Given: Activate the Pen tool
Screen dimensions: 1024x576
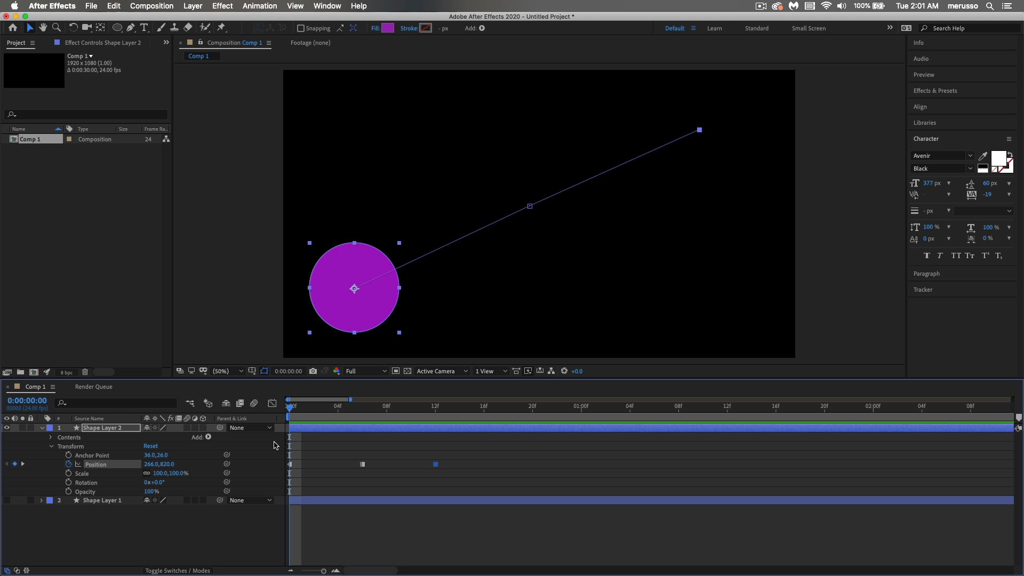Looking at the screenshot, I should pyautogui.click(x=131, y=27).
